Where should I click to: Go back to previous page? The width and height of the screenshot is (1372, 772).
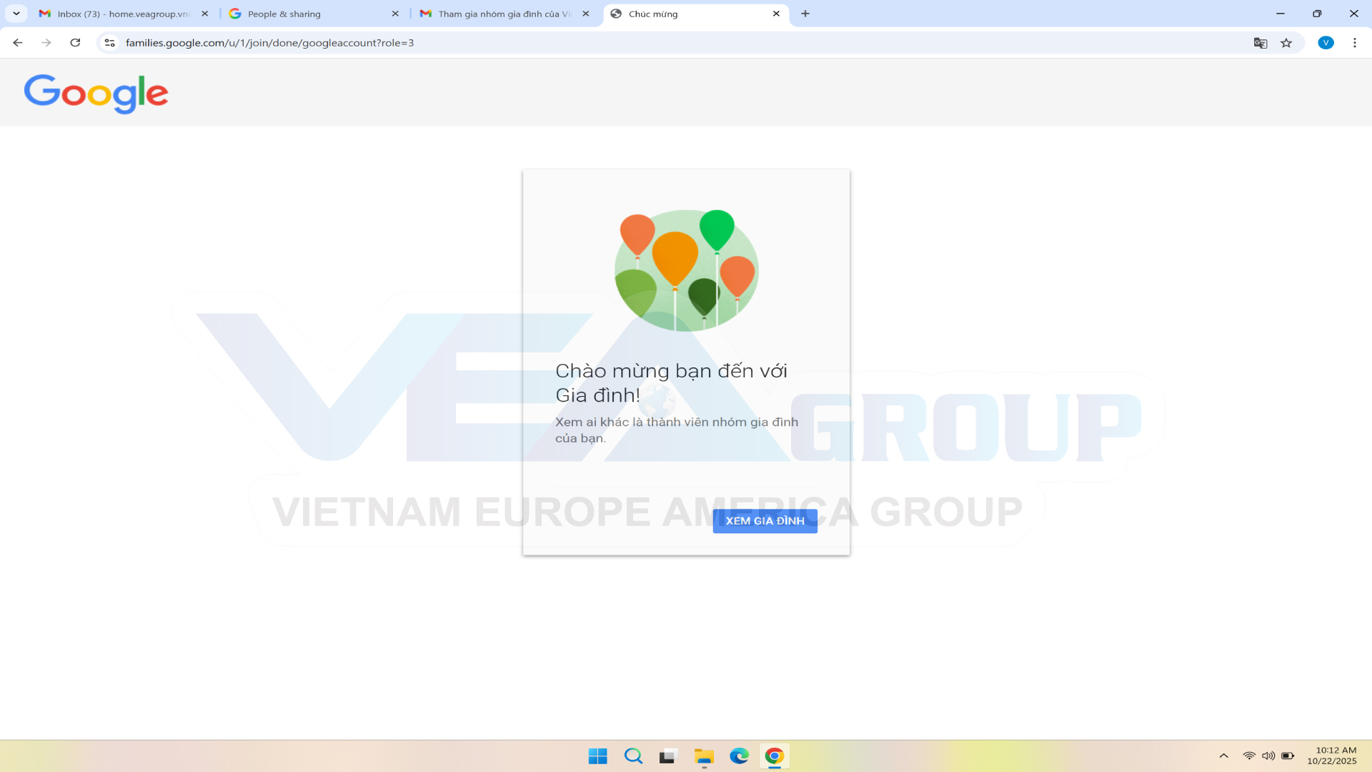[x=18, y=43]
